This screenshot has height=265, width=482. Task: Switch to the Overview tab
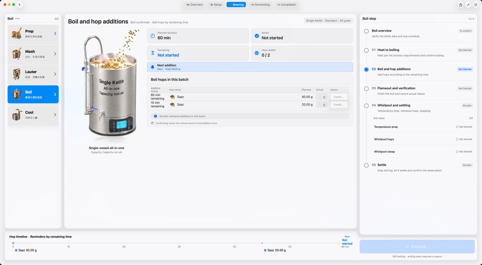click(195, 5)
